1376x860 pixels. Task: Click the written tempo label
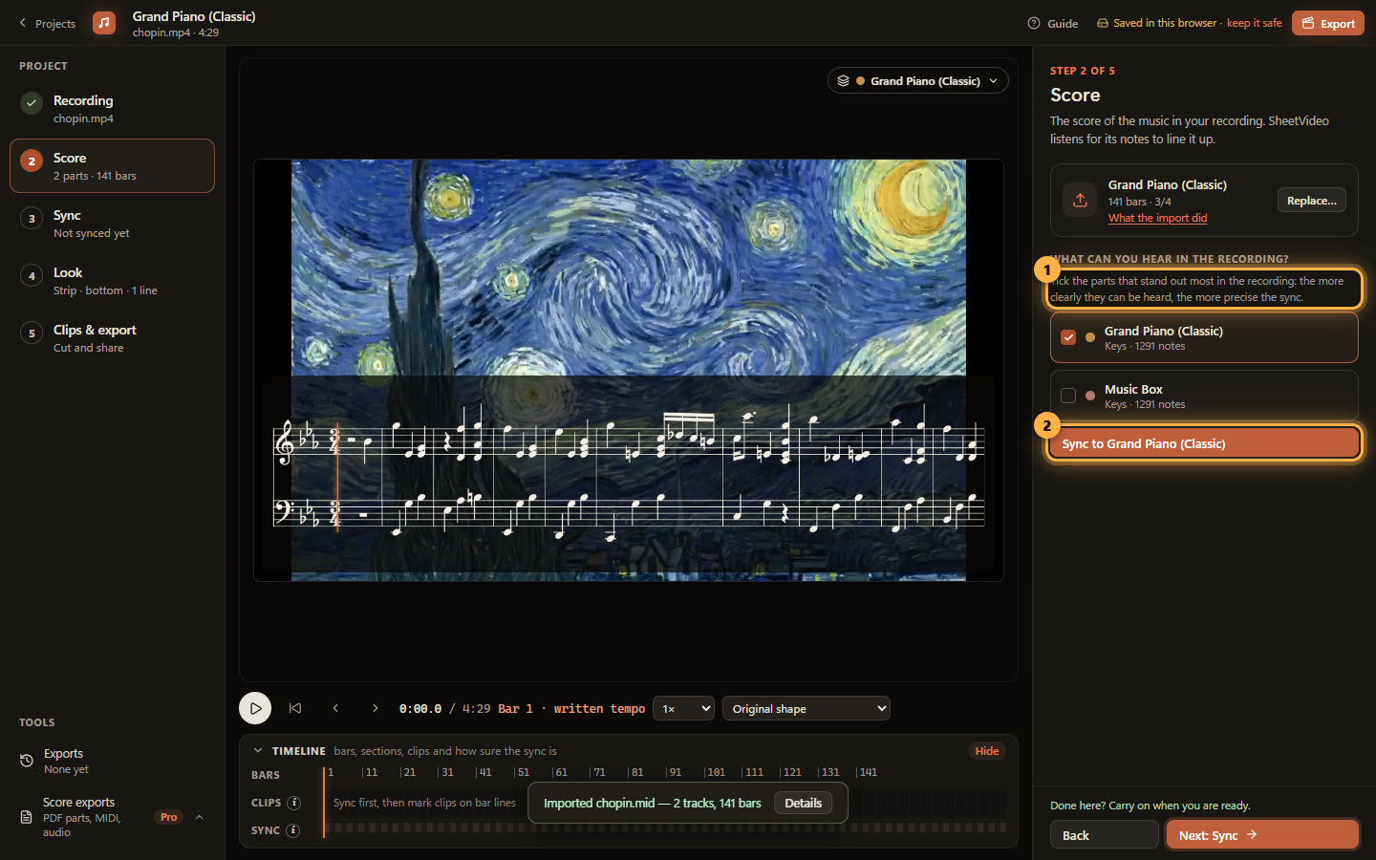tap(599, 709)
